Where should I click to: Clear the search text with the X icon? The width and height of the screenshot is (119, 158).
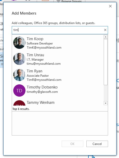tap(105, 30)
